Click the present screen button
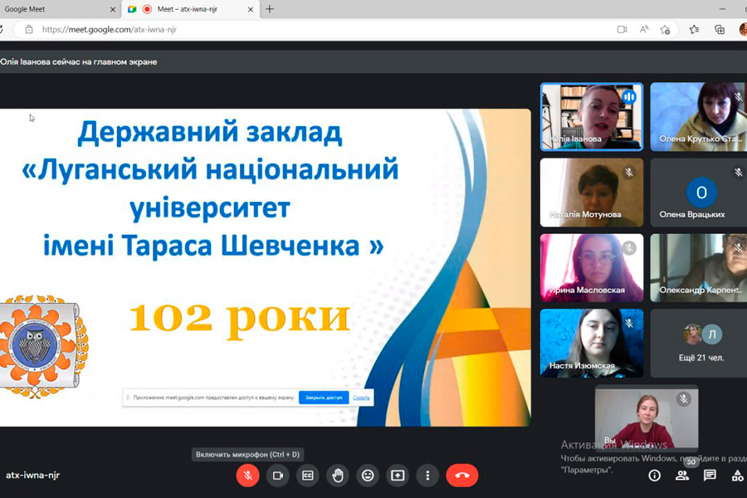Viewport: 747px width, 498px height. pos(398,475)
